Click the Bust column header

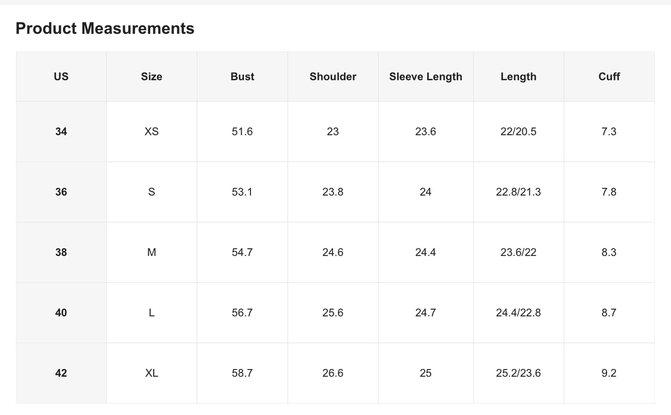click(x=242, y=77)
